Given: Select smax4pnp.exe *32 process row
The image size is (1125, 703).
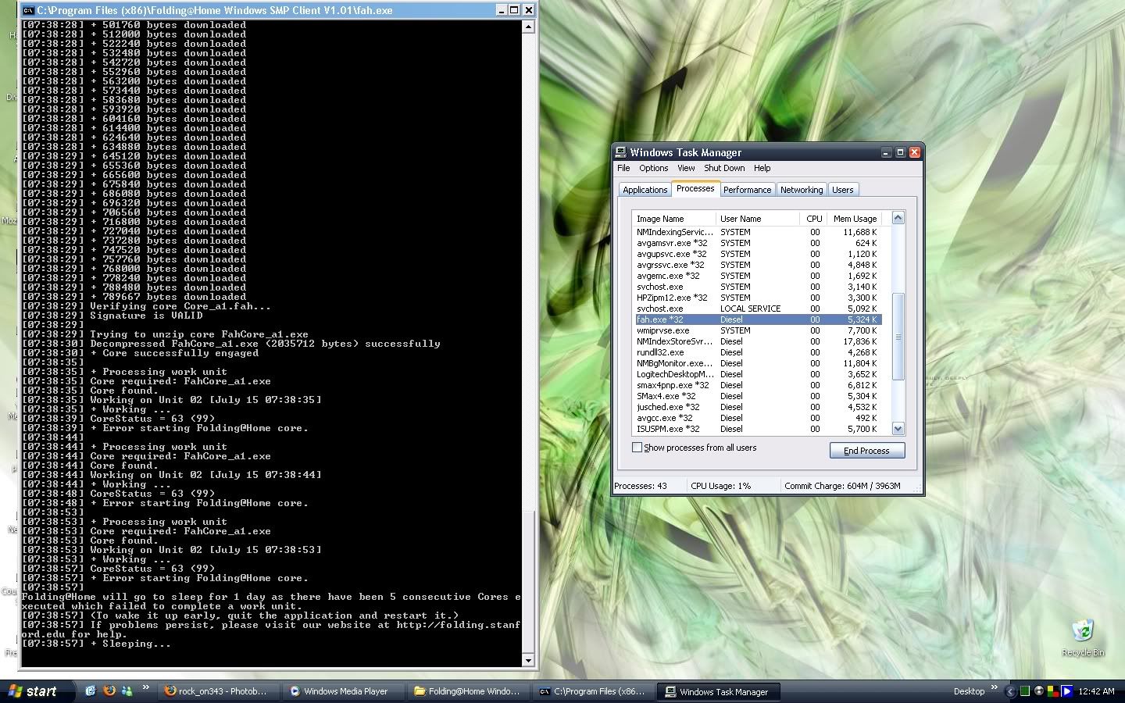Looking at the screenshot, I should click(x=758, y=385).
